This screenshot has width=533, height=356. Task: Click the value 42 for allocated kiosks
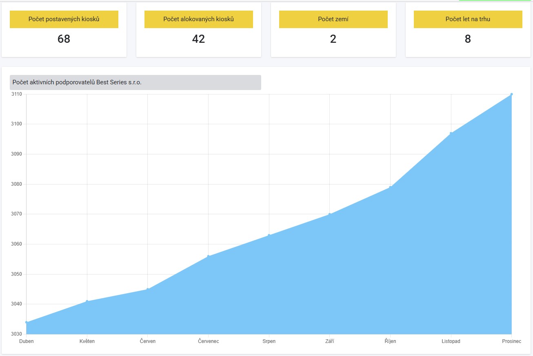click(x=198, y=39)
